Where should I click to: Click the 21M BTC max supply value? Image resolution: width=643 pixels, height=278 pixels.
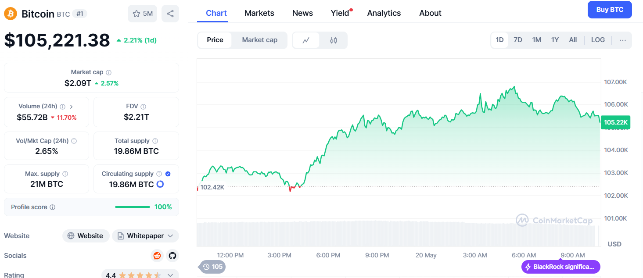[x=47, y=184]
